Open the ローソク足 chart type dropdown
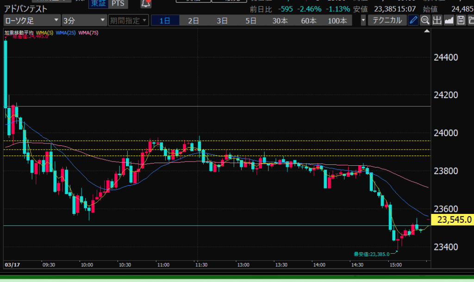474x282 pixels. 31,20
